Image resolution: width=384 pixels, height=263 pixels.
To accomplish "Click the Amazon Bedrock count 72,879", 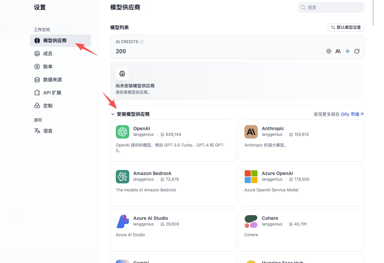I will pos(172,179).
